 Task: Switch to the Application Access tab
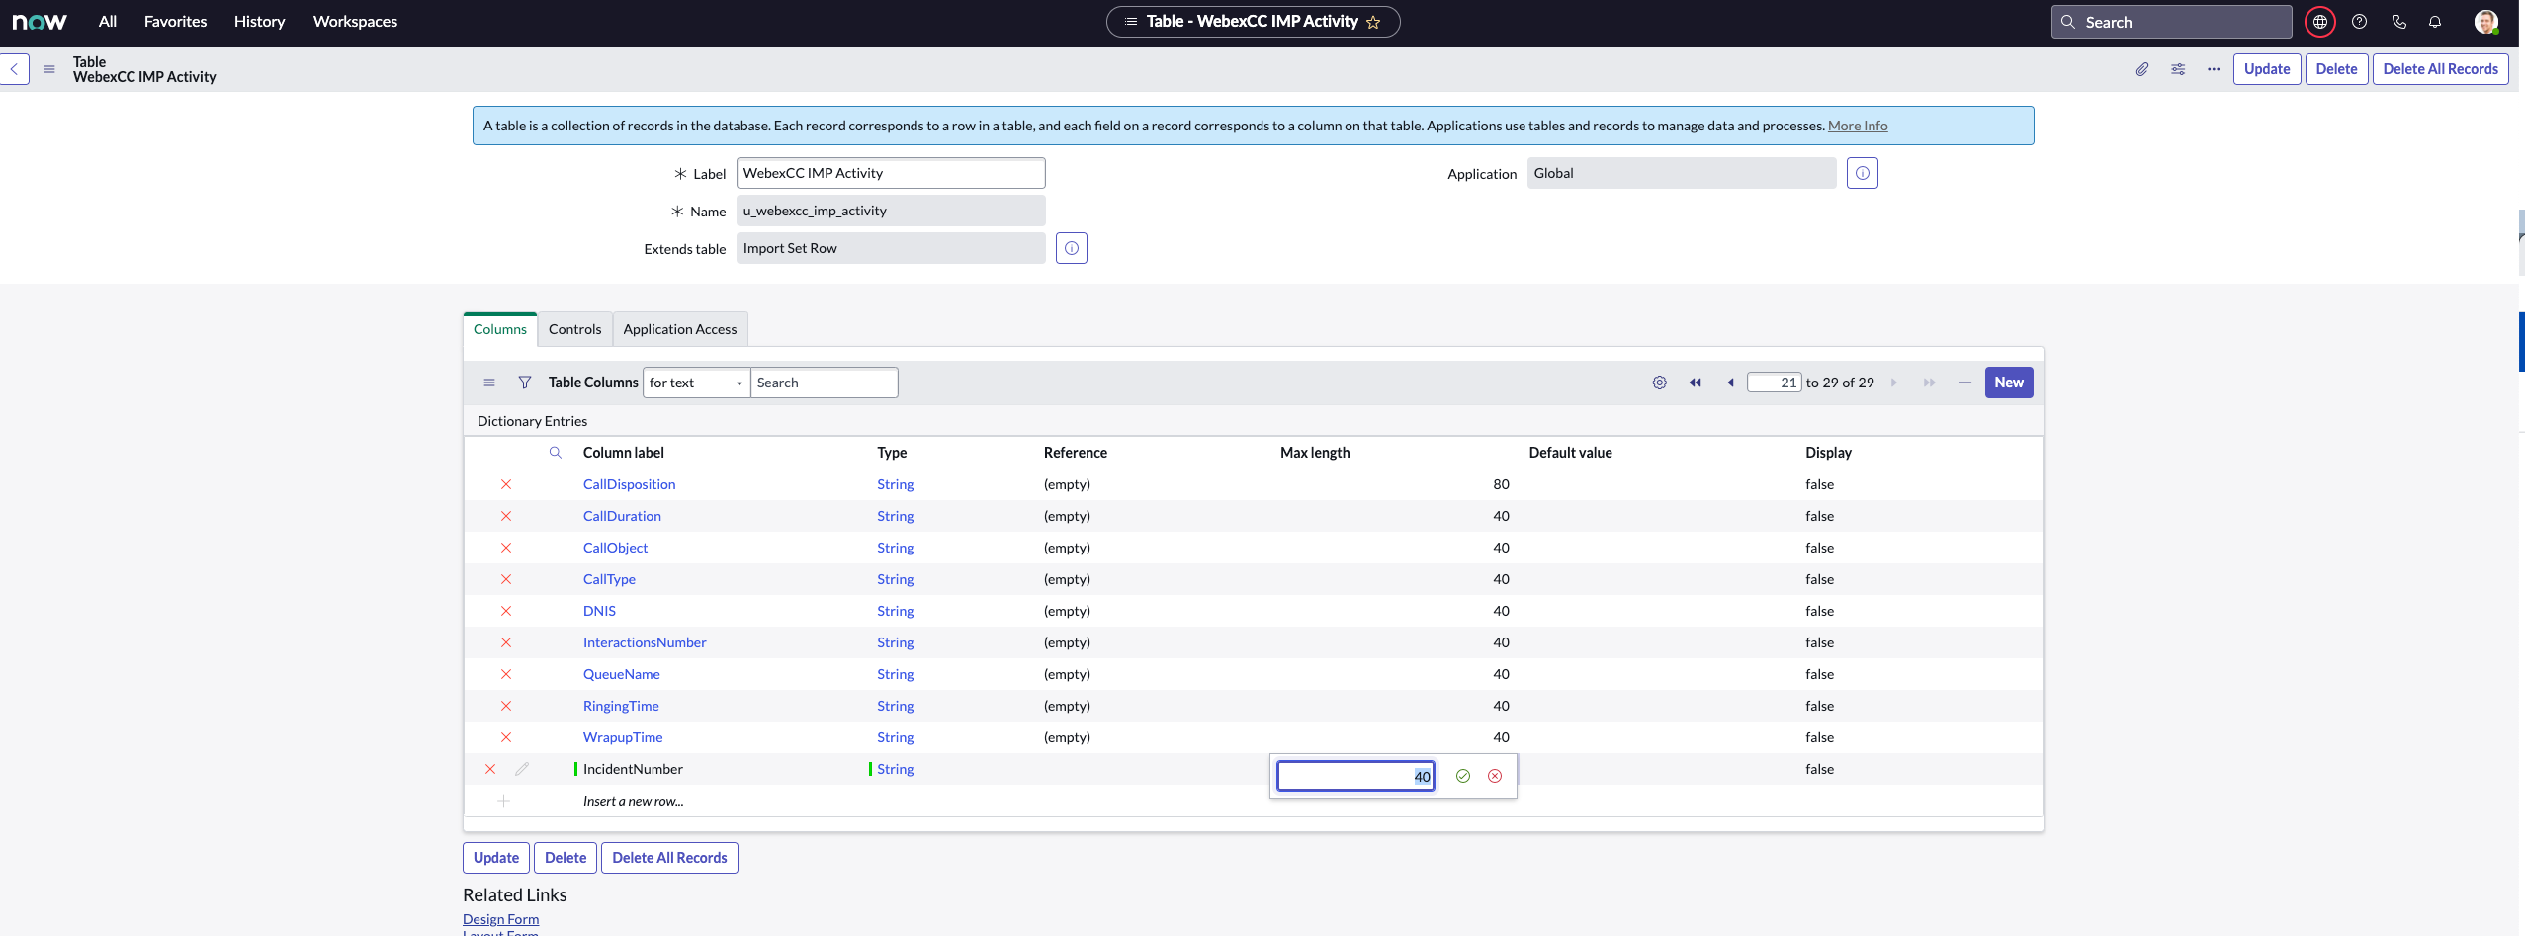coord(680,329)
